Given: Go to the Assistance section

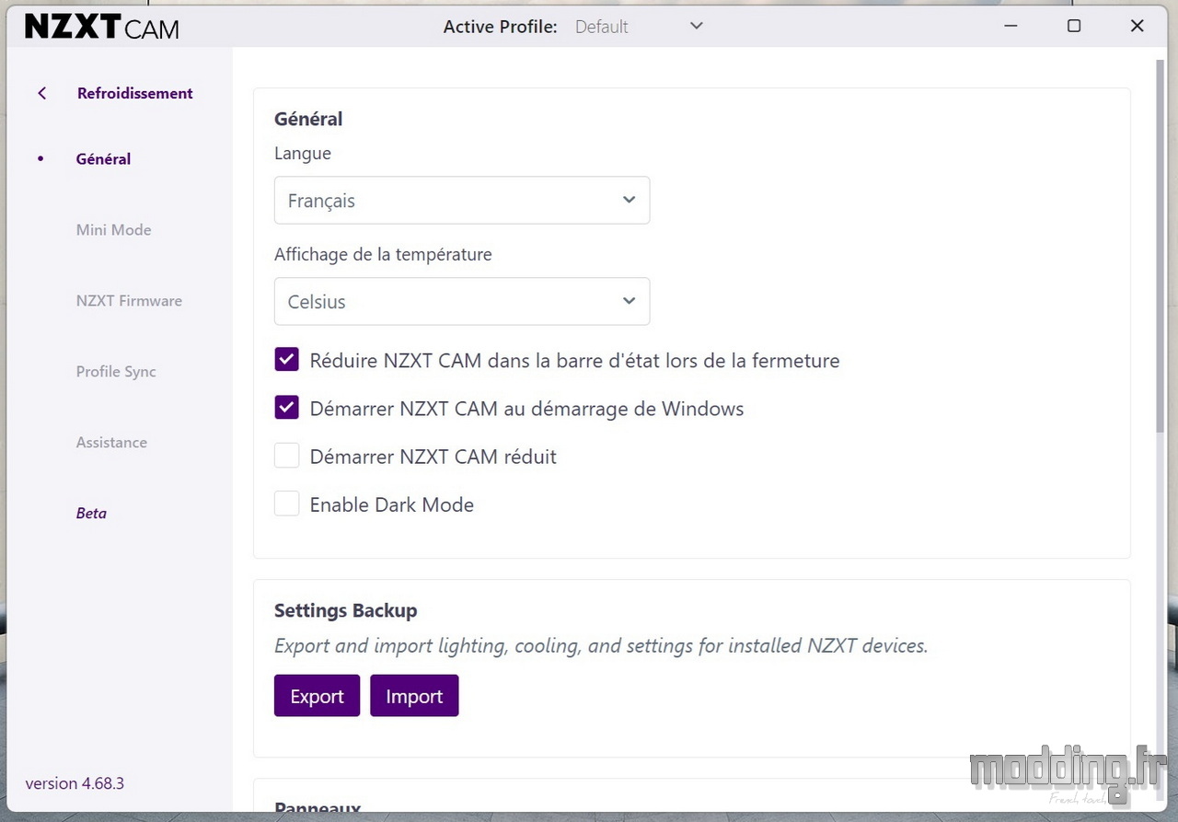Looking at the screenshot, I should tap(111, 443).
